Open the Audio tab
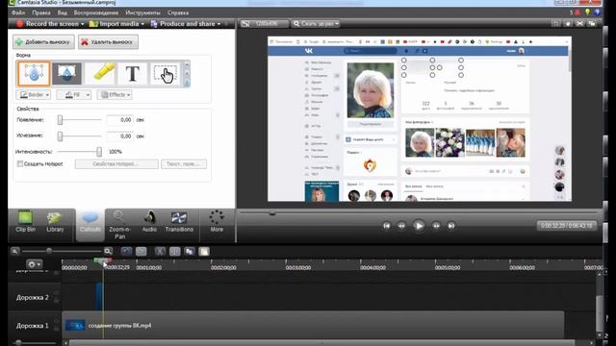616x346 pixels. (149, 222)
